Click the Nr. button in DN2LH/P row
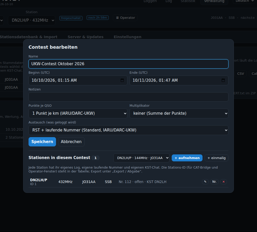Screen dimensions: 257x232 (x=214, y=182)
